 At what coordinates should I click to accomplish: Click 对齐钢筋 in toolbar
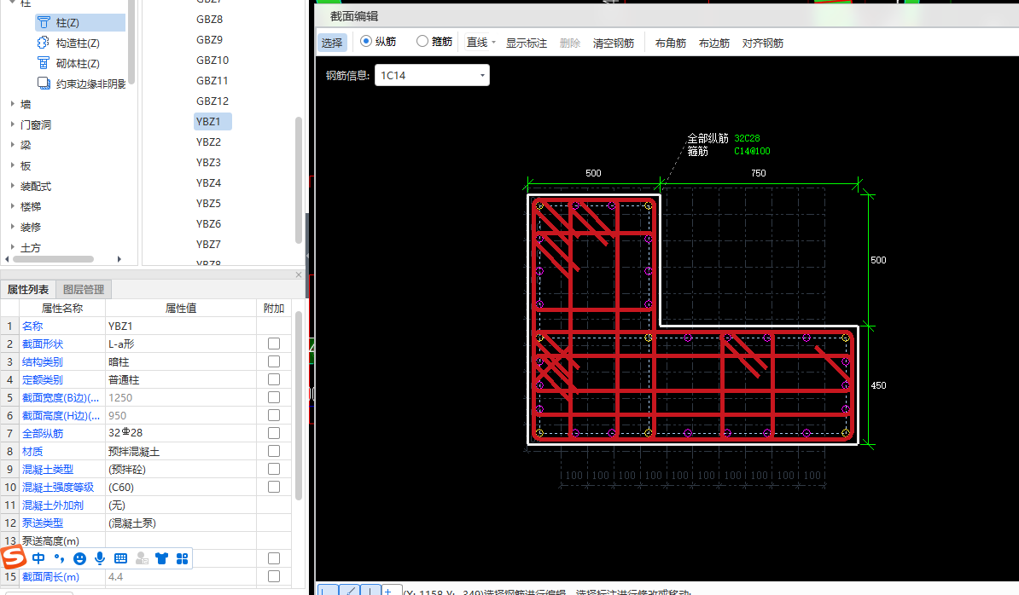(763, 43)
